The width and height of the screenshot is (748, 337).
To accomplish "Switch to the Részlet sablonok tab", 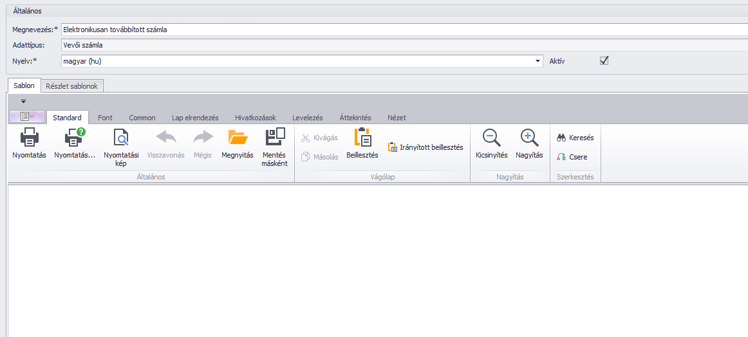I will coord(72,86).
